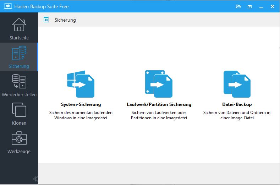Click the Wiederherstellen label text
This screenshot has height=185, width=280.
pos(19,94)
